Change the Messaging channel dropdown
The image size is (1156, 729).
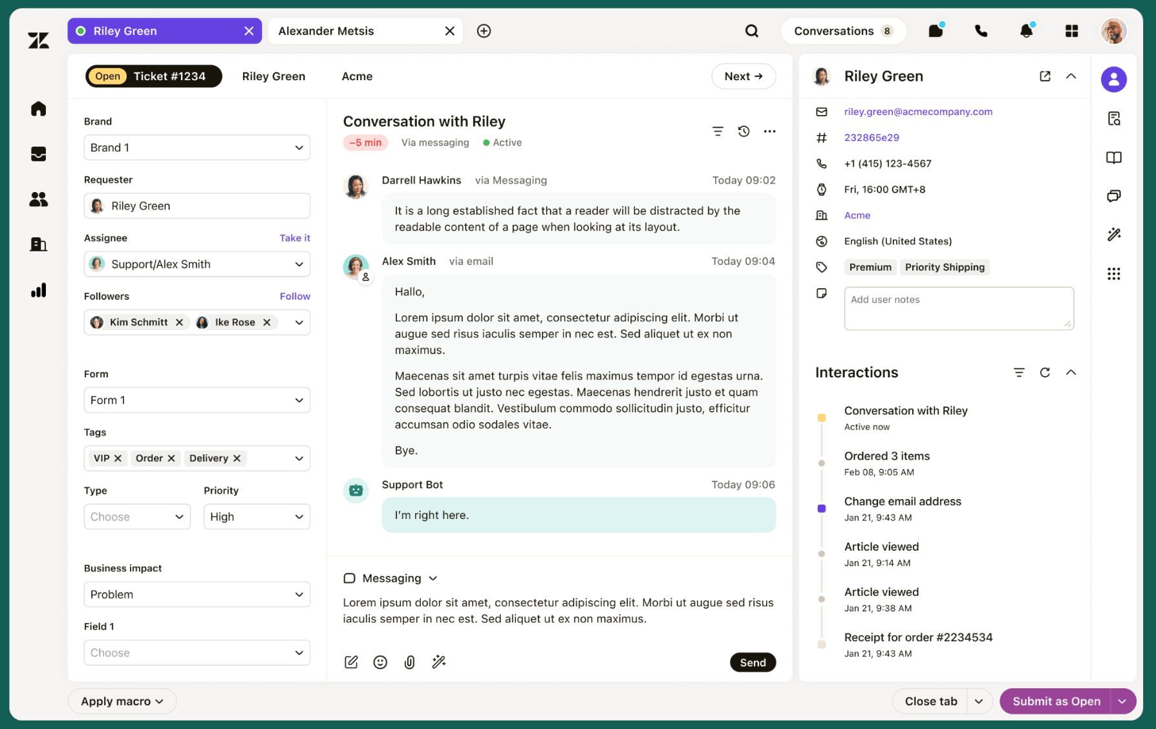pos(391,578)
